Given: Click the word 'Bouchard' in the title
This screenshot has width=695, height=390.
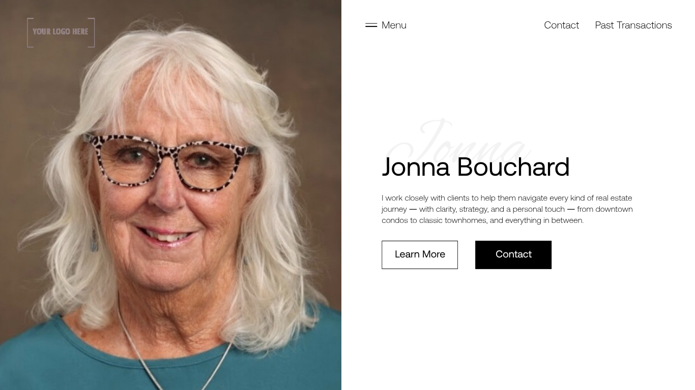Looking at the screenshot, I should click(513, 167).
